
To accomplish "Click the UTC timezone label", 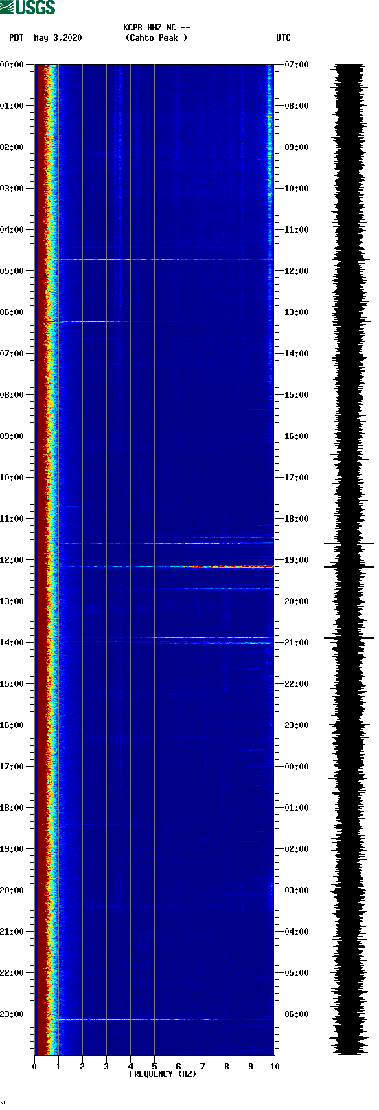I will pos(284,38).
